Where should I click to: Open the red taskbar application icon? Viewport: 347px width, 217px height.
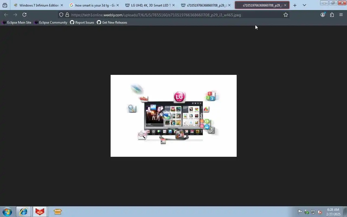click(40, 212)
